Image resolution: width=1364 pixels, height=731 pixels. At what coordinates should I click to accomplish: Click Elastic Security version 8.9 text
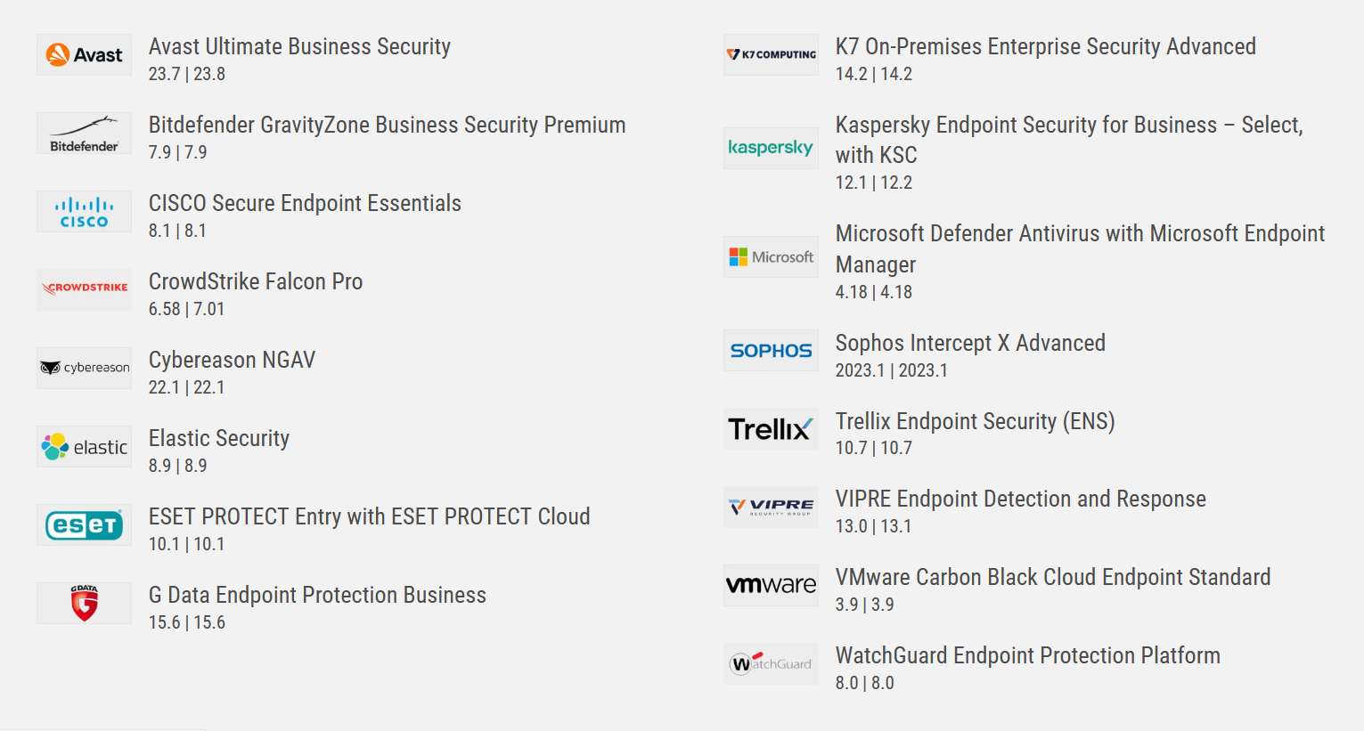click(x=177, y=466)
